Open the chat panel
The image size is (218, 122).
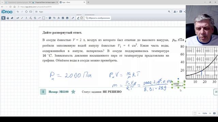[x=181, y=12]
